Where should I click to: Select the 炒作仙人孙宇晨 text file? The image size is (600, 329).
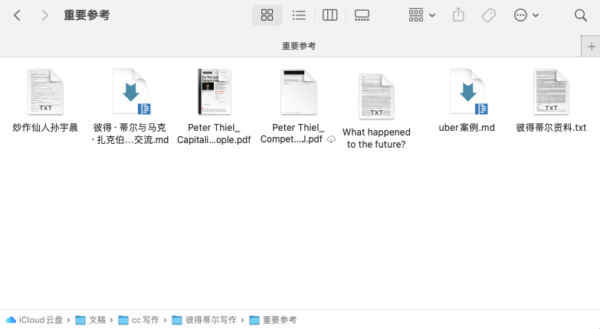click(x=45, y=92)
